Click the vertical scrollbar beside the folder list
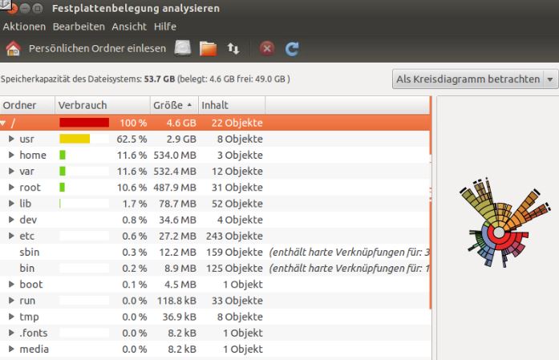 (x=431, y=203)
